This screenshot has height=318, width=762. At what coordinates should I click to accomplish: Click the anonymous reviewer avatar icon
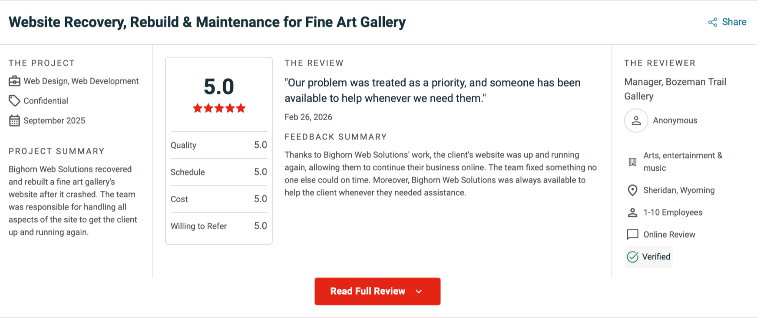pos(636,121)
